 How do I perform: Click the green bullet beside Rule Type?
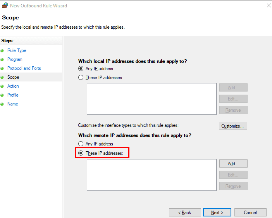click(2, 51)
